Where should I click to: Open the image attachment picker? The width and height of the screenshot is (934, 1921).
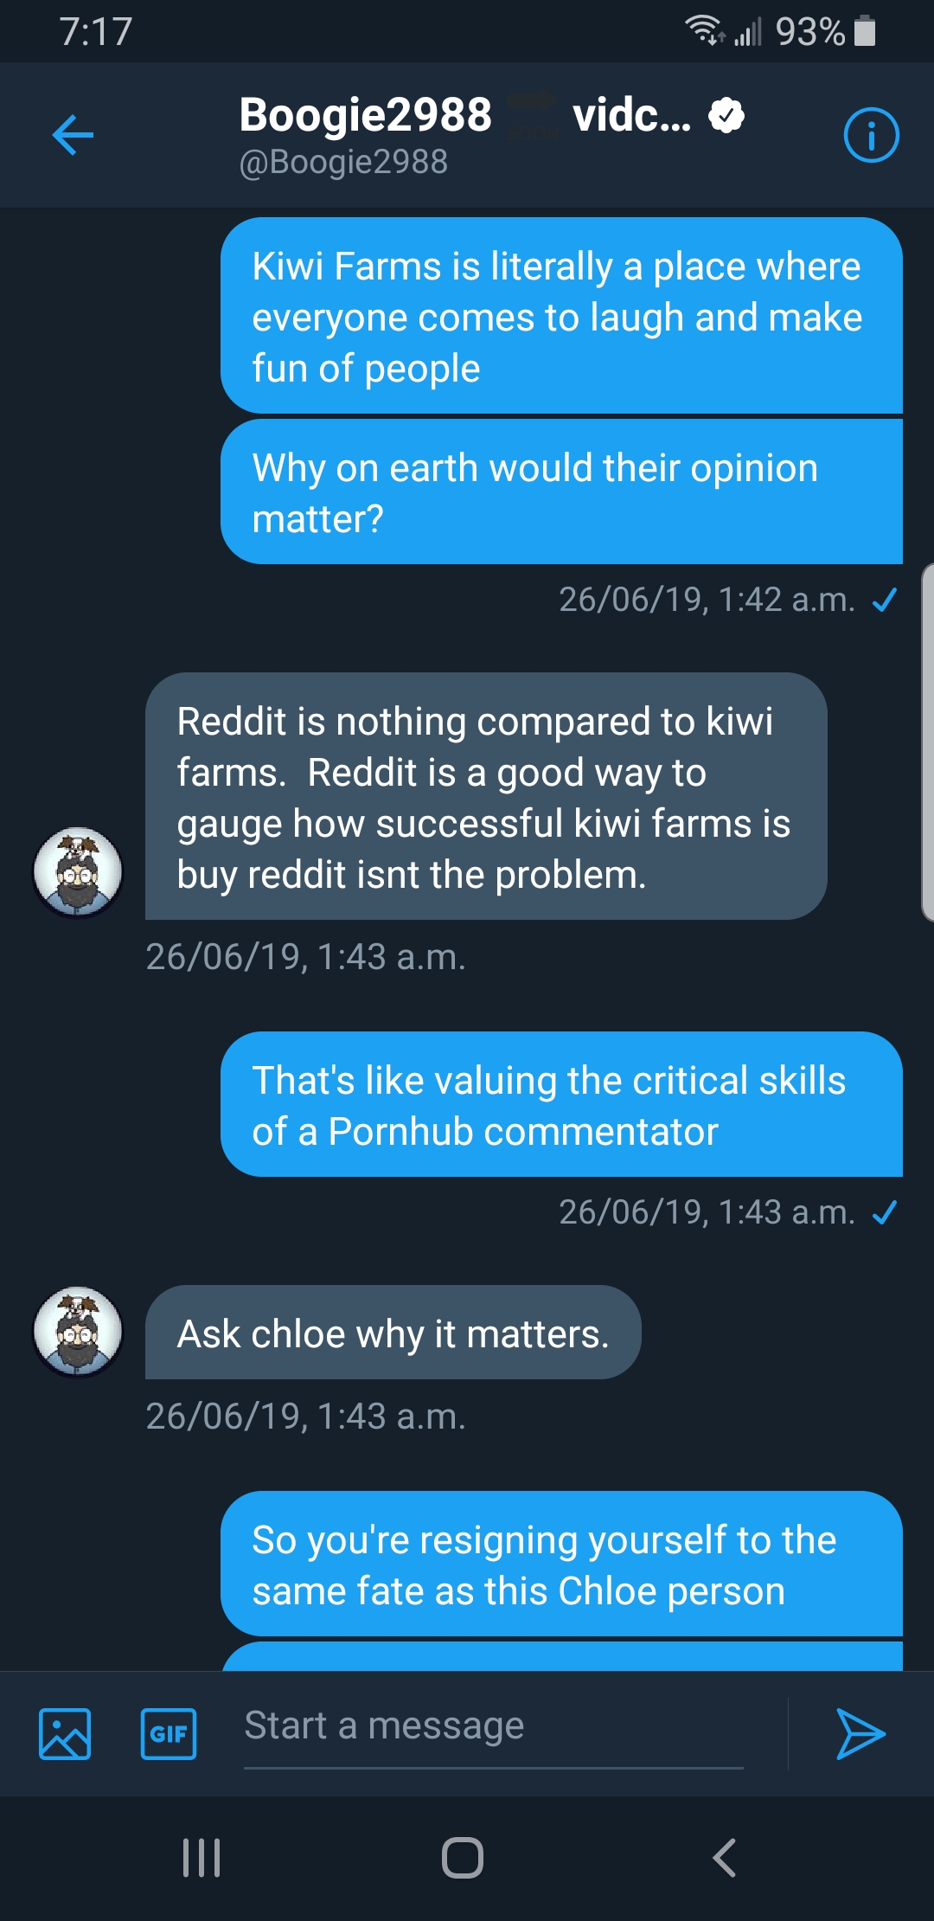point(65,1733)
